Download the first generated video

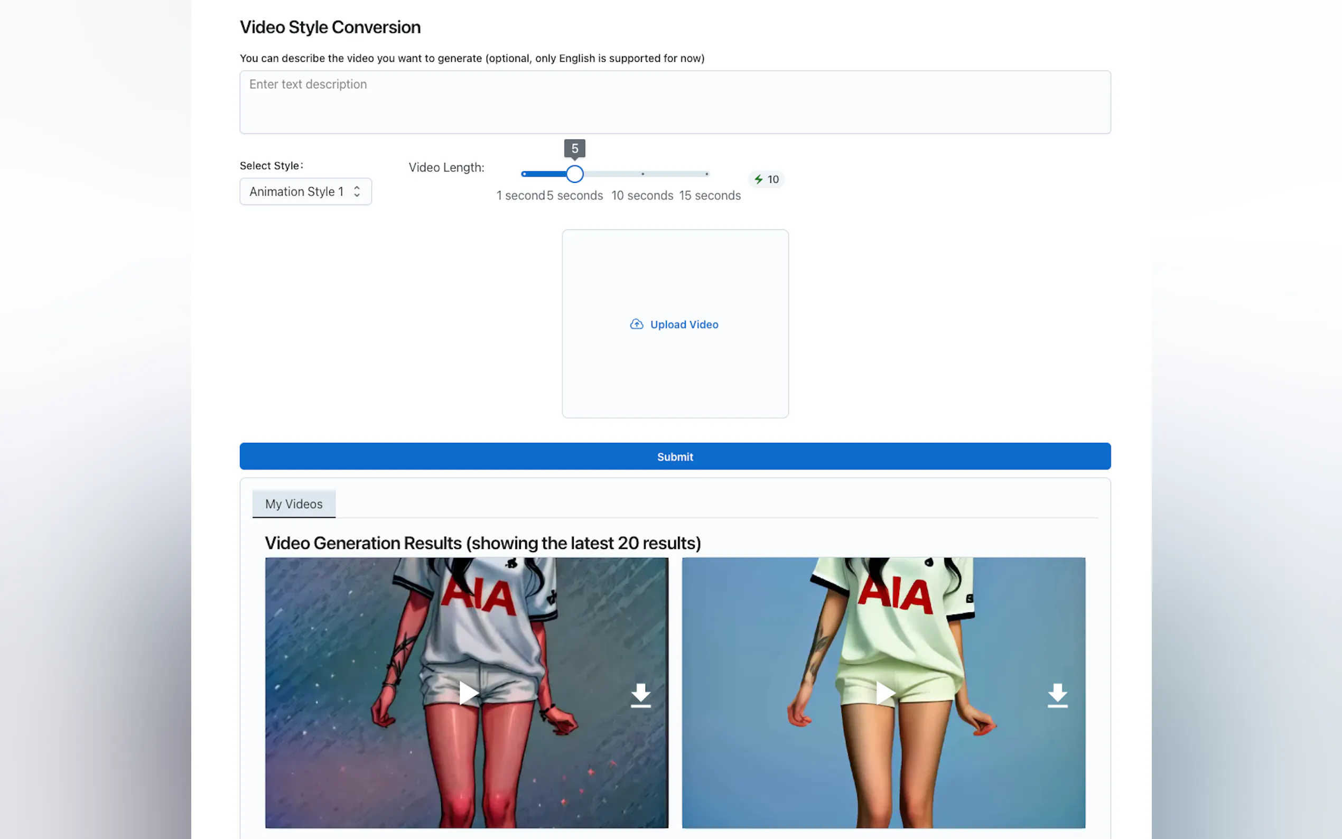point(641,695)
